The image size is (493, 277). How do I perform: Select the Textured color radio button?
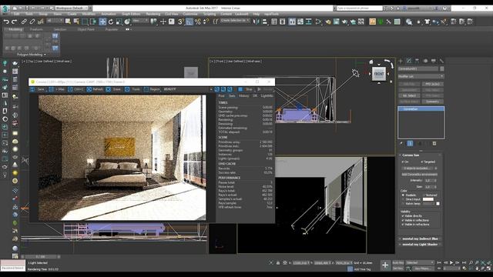tap(424, 195)
